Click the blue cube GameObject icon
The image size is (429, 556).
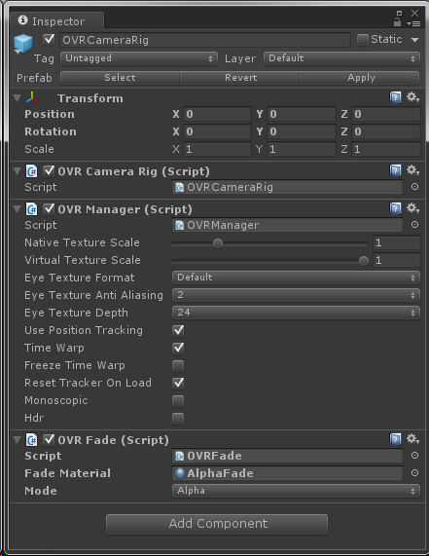tap(23, 43)
